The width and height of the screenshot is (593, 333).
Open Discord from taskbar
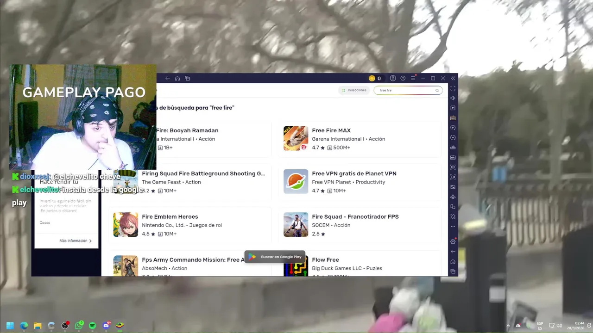click(x=106, y=326)
